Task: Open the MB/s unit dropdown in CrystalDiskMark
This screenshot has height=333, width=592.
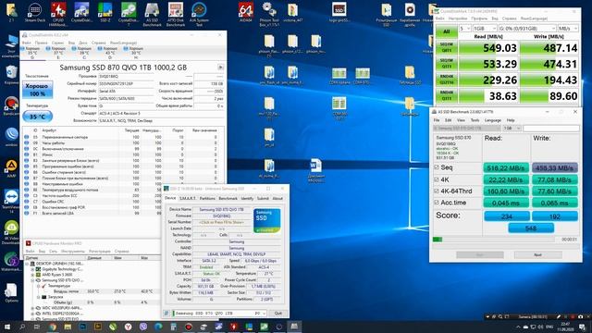Action: click(x=568, y=29)
